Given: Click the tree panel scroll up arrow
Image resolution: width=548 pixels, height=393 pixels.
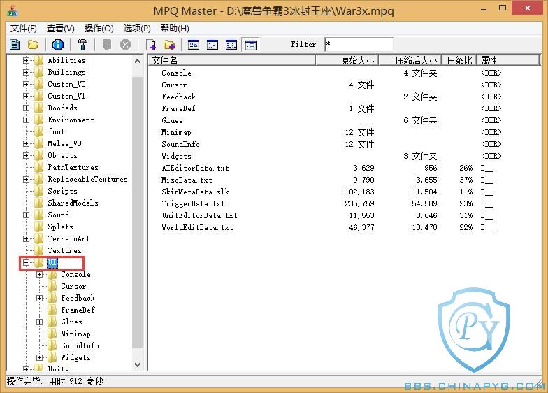Looking at the screenshot, I should coord(137,61).
